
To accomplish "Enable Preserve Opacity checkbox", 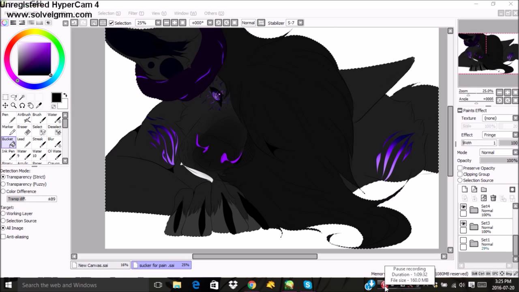I will [460, 168].
